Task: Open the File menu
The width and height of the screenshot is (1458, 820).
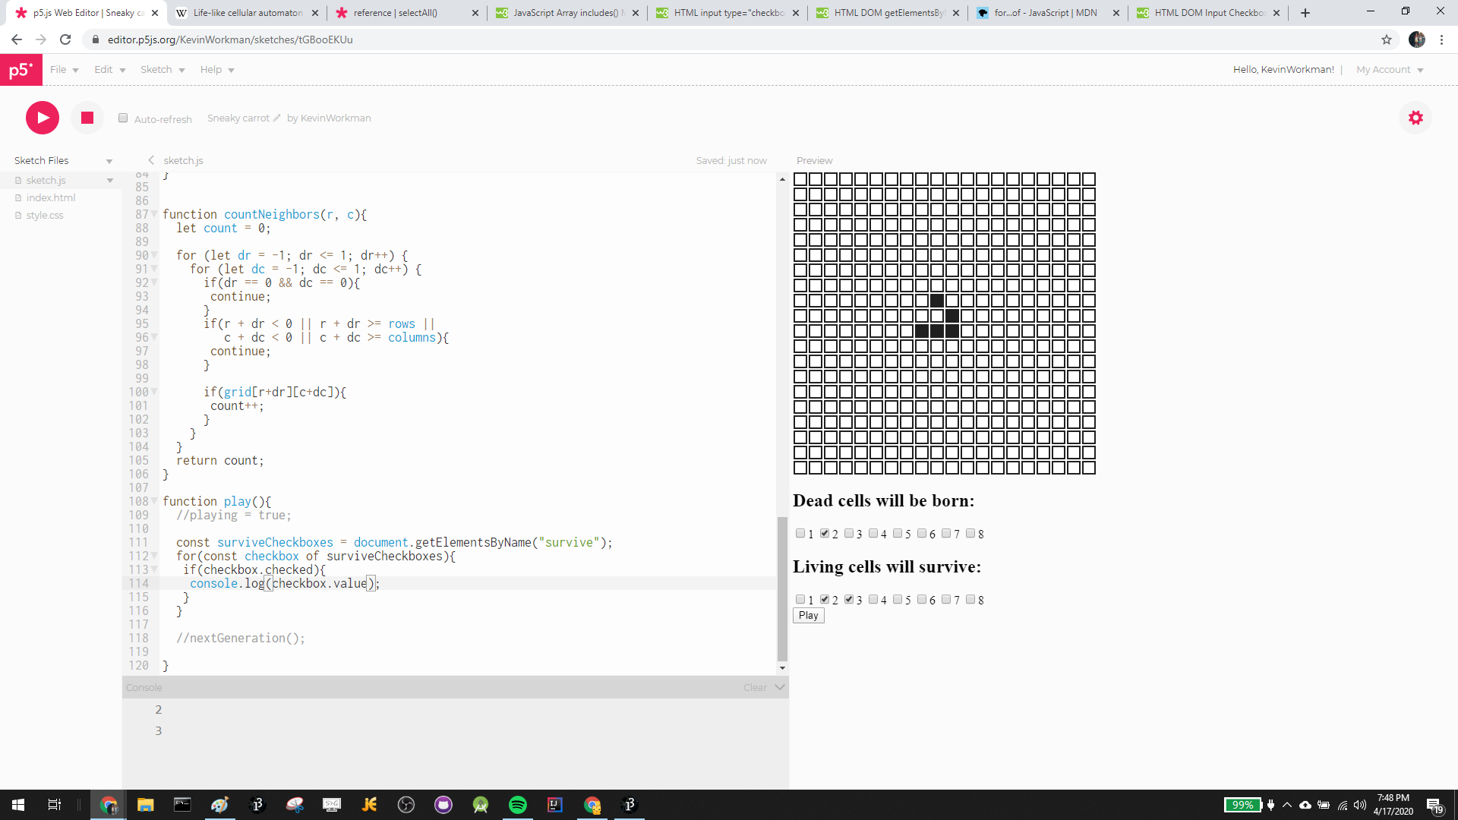Action: tap(65, 70)
